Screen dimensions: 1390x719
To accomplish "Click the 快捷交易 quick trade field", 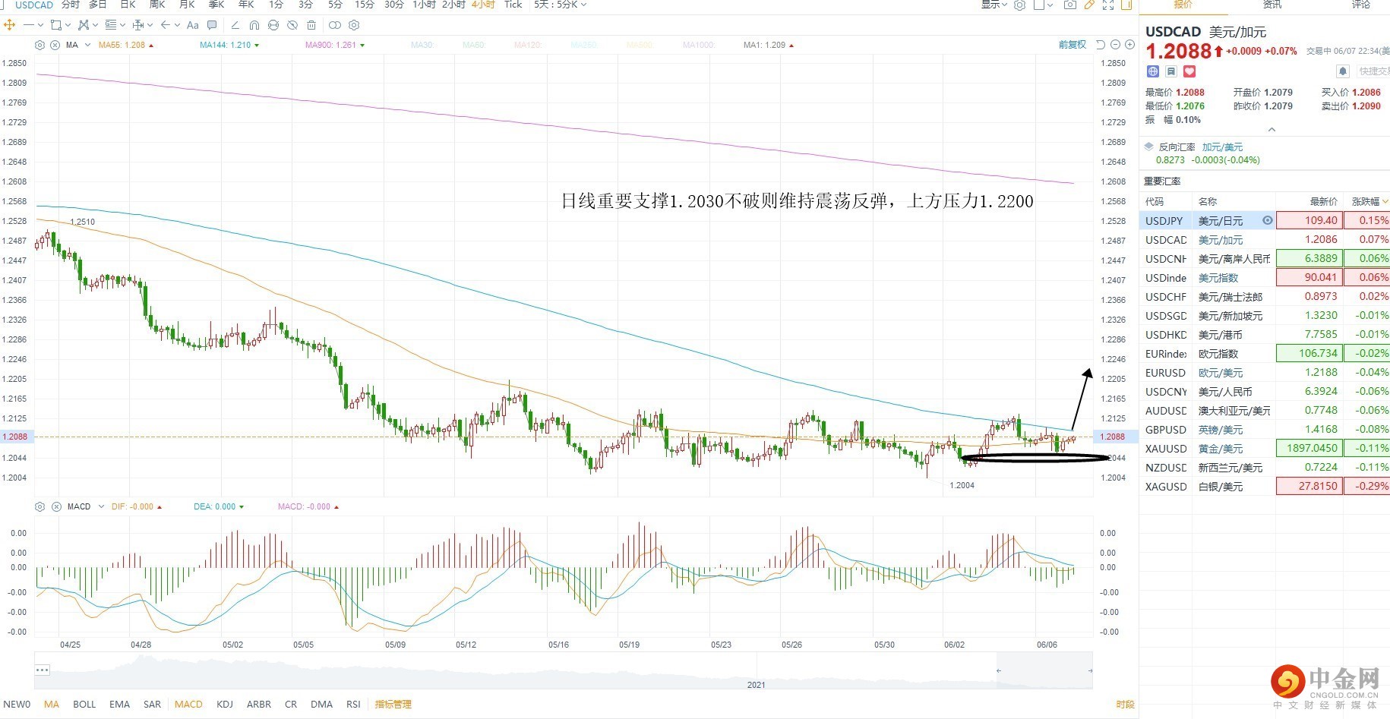I will click(1373, 71).
